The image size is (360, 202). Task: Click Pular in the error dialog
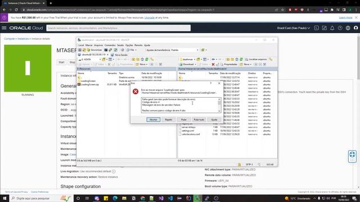184,120
